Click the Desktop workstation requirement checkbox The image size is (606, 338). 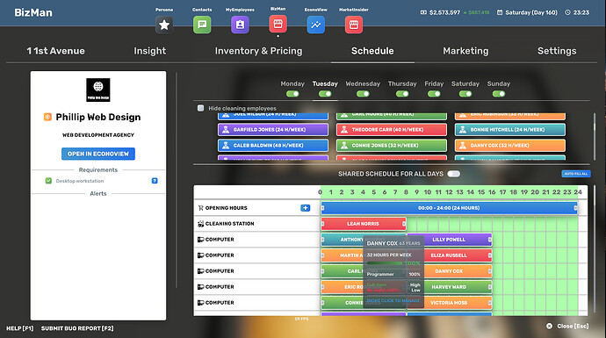click(x=48, y=181)
